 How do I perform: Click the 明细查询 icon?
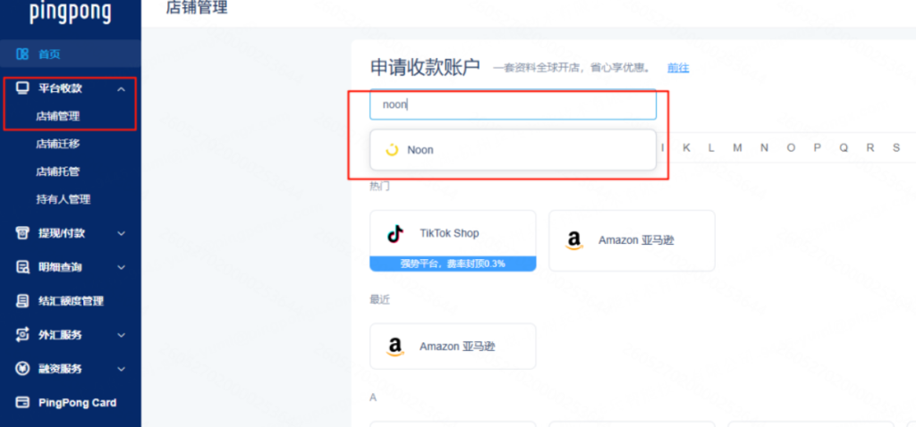pyautogui.click(x=22, y=267)
